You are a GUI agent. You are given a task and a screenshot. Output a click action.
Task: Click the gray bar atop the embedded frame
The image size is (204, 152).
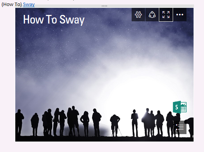104,6
